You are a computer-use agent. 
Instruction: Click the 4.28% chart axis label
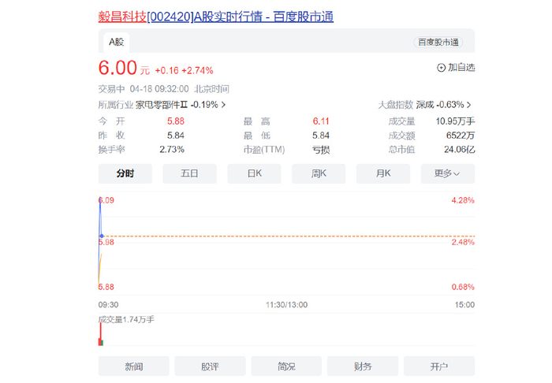pos(463,200)
